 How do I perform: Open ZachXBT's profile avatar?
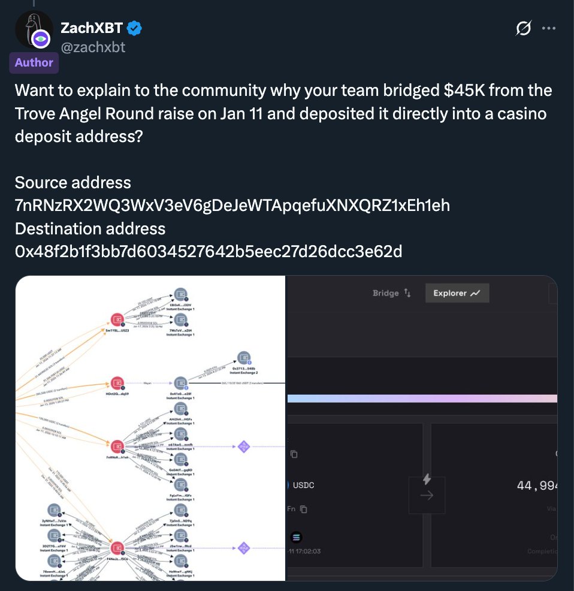pyautogui.click(x=34, y=30)
